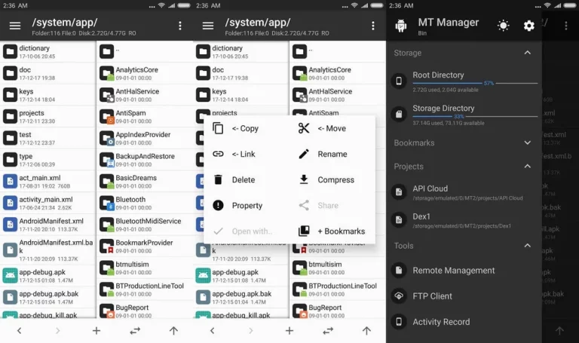Viewport: 579px width, 343px height.
Task: Collapse the Tools section
Action: tap(527, 246)
